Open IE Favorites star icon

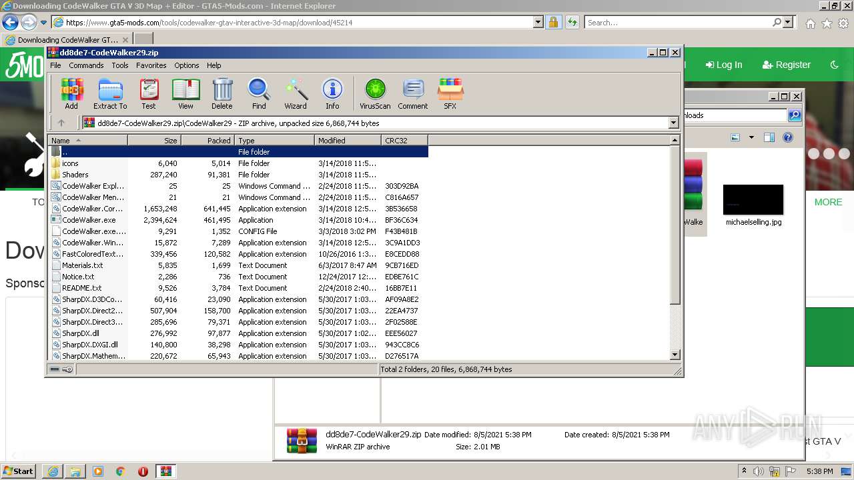(827, 23)
